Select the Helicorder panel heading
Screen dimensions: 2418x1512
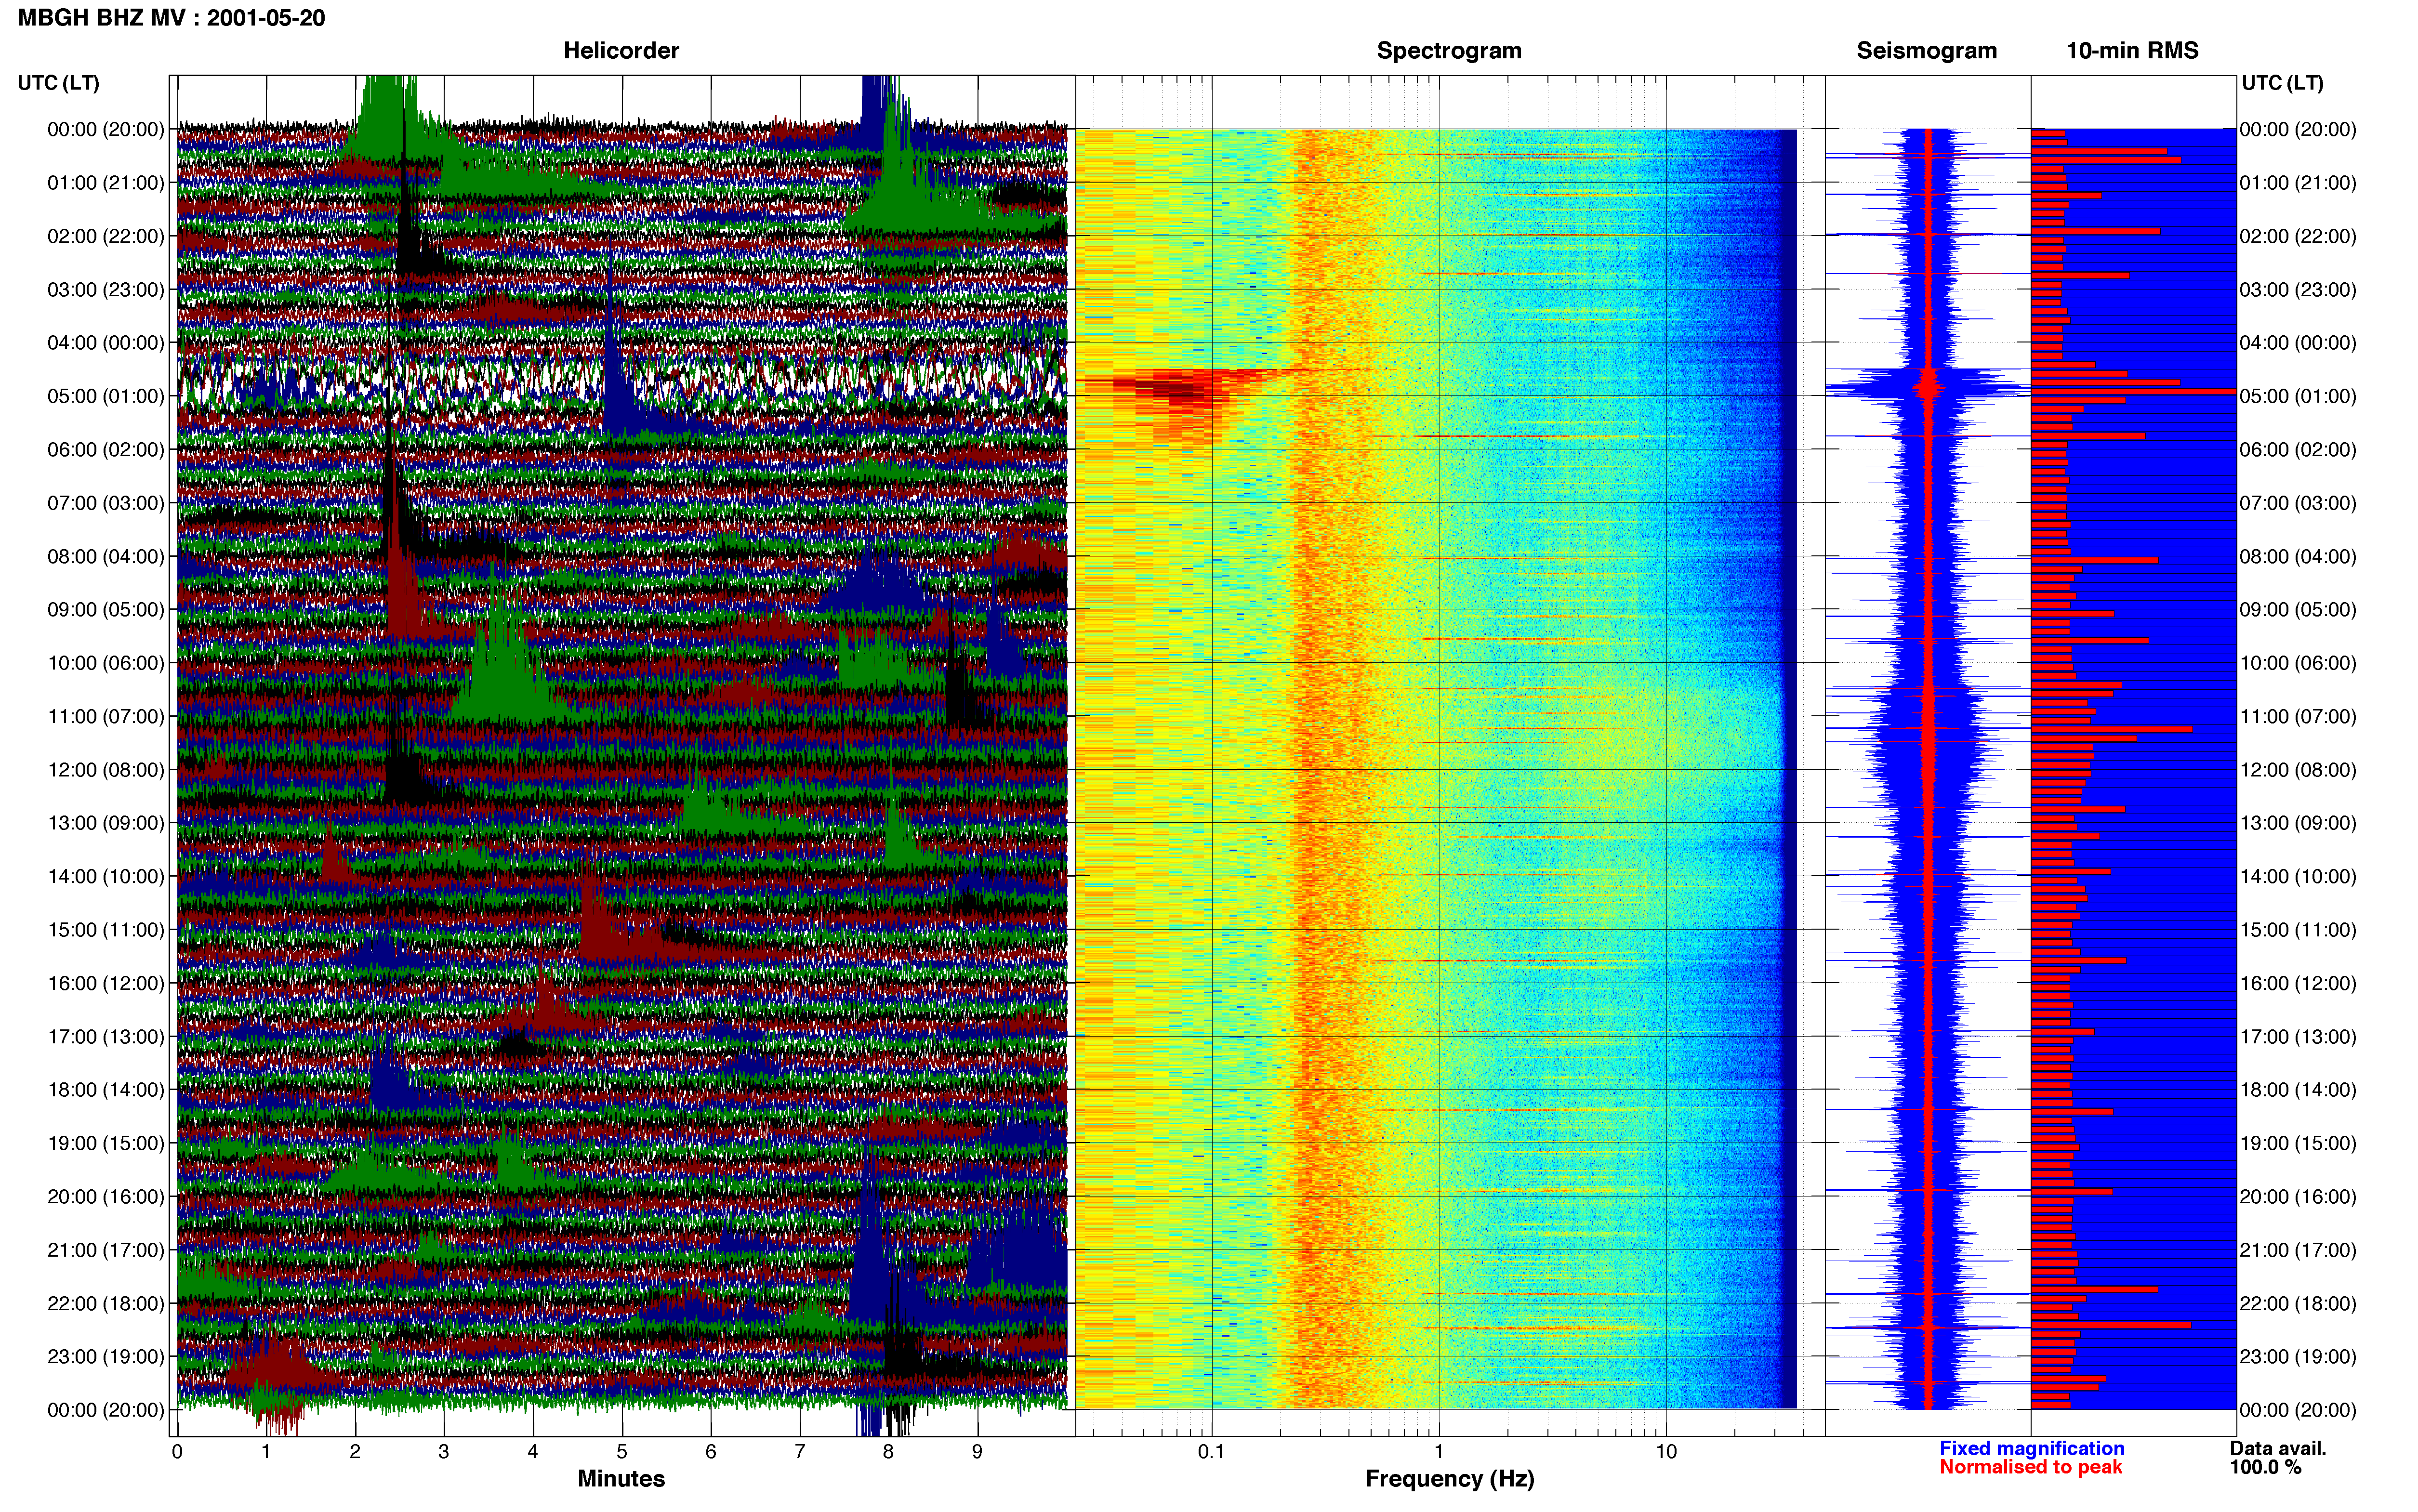coord(621,50)
